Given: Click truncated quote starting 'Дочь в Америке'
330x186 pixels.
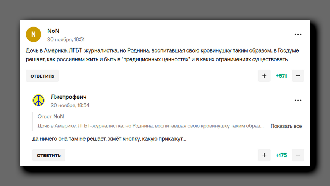Looking at the screenshot, I should coord(151,126).
